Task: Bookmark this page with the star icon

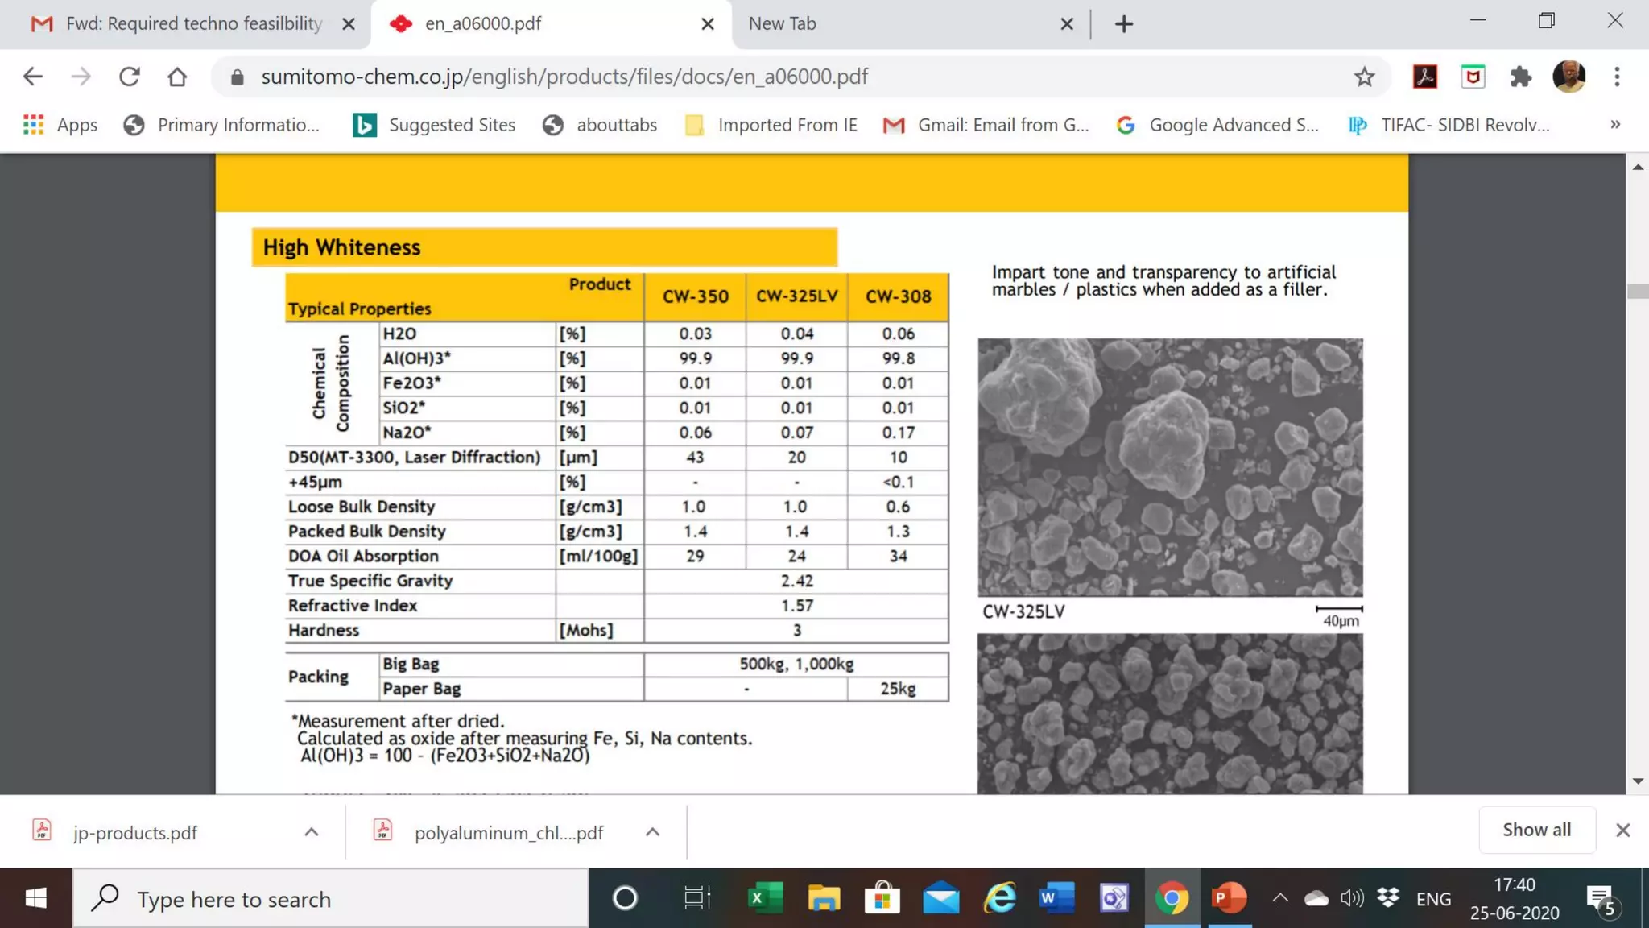Action: 1364,77
